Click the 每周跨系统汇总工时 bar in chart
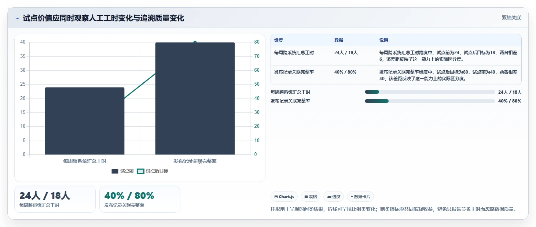 (85, 121)
